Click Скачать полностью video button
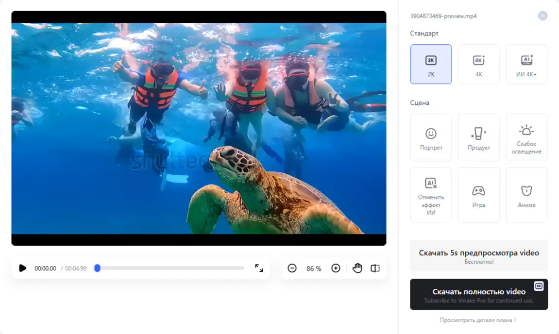 click(479, 294)
